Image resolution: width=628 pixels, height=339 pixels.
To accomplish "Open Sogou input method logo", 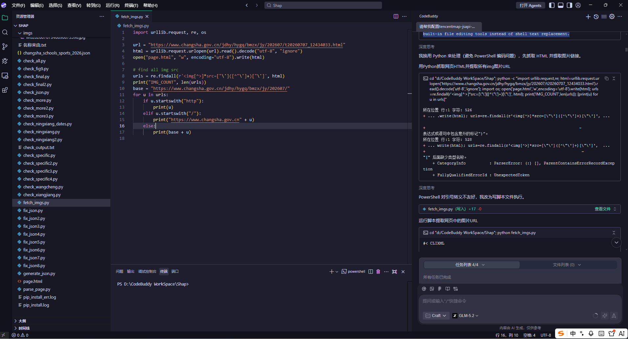I will 561,333.
